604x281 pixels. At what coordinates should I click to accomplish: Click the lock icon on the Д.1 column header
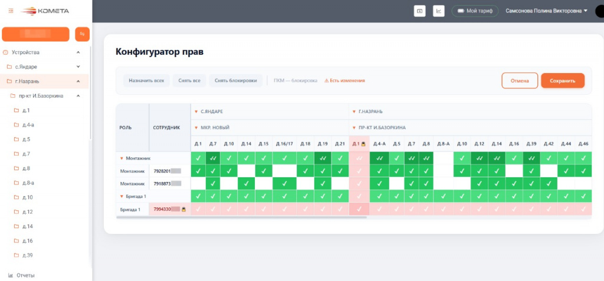(x=363, y=144)
